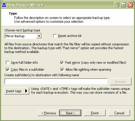The image size is (135, 121).
Task: Minimize the New Backup Wizard window
Action: [x=117, y=5]
